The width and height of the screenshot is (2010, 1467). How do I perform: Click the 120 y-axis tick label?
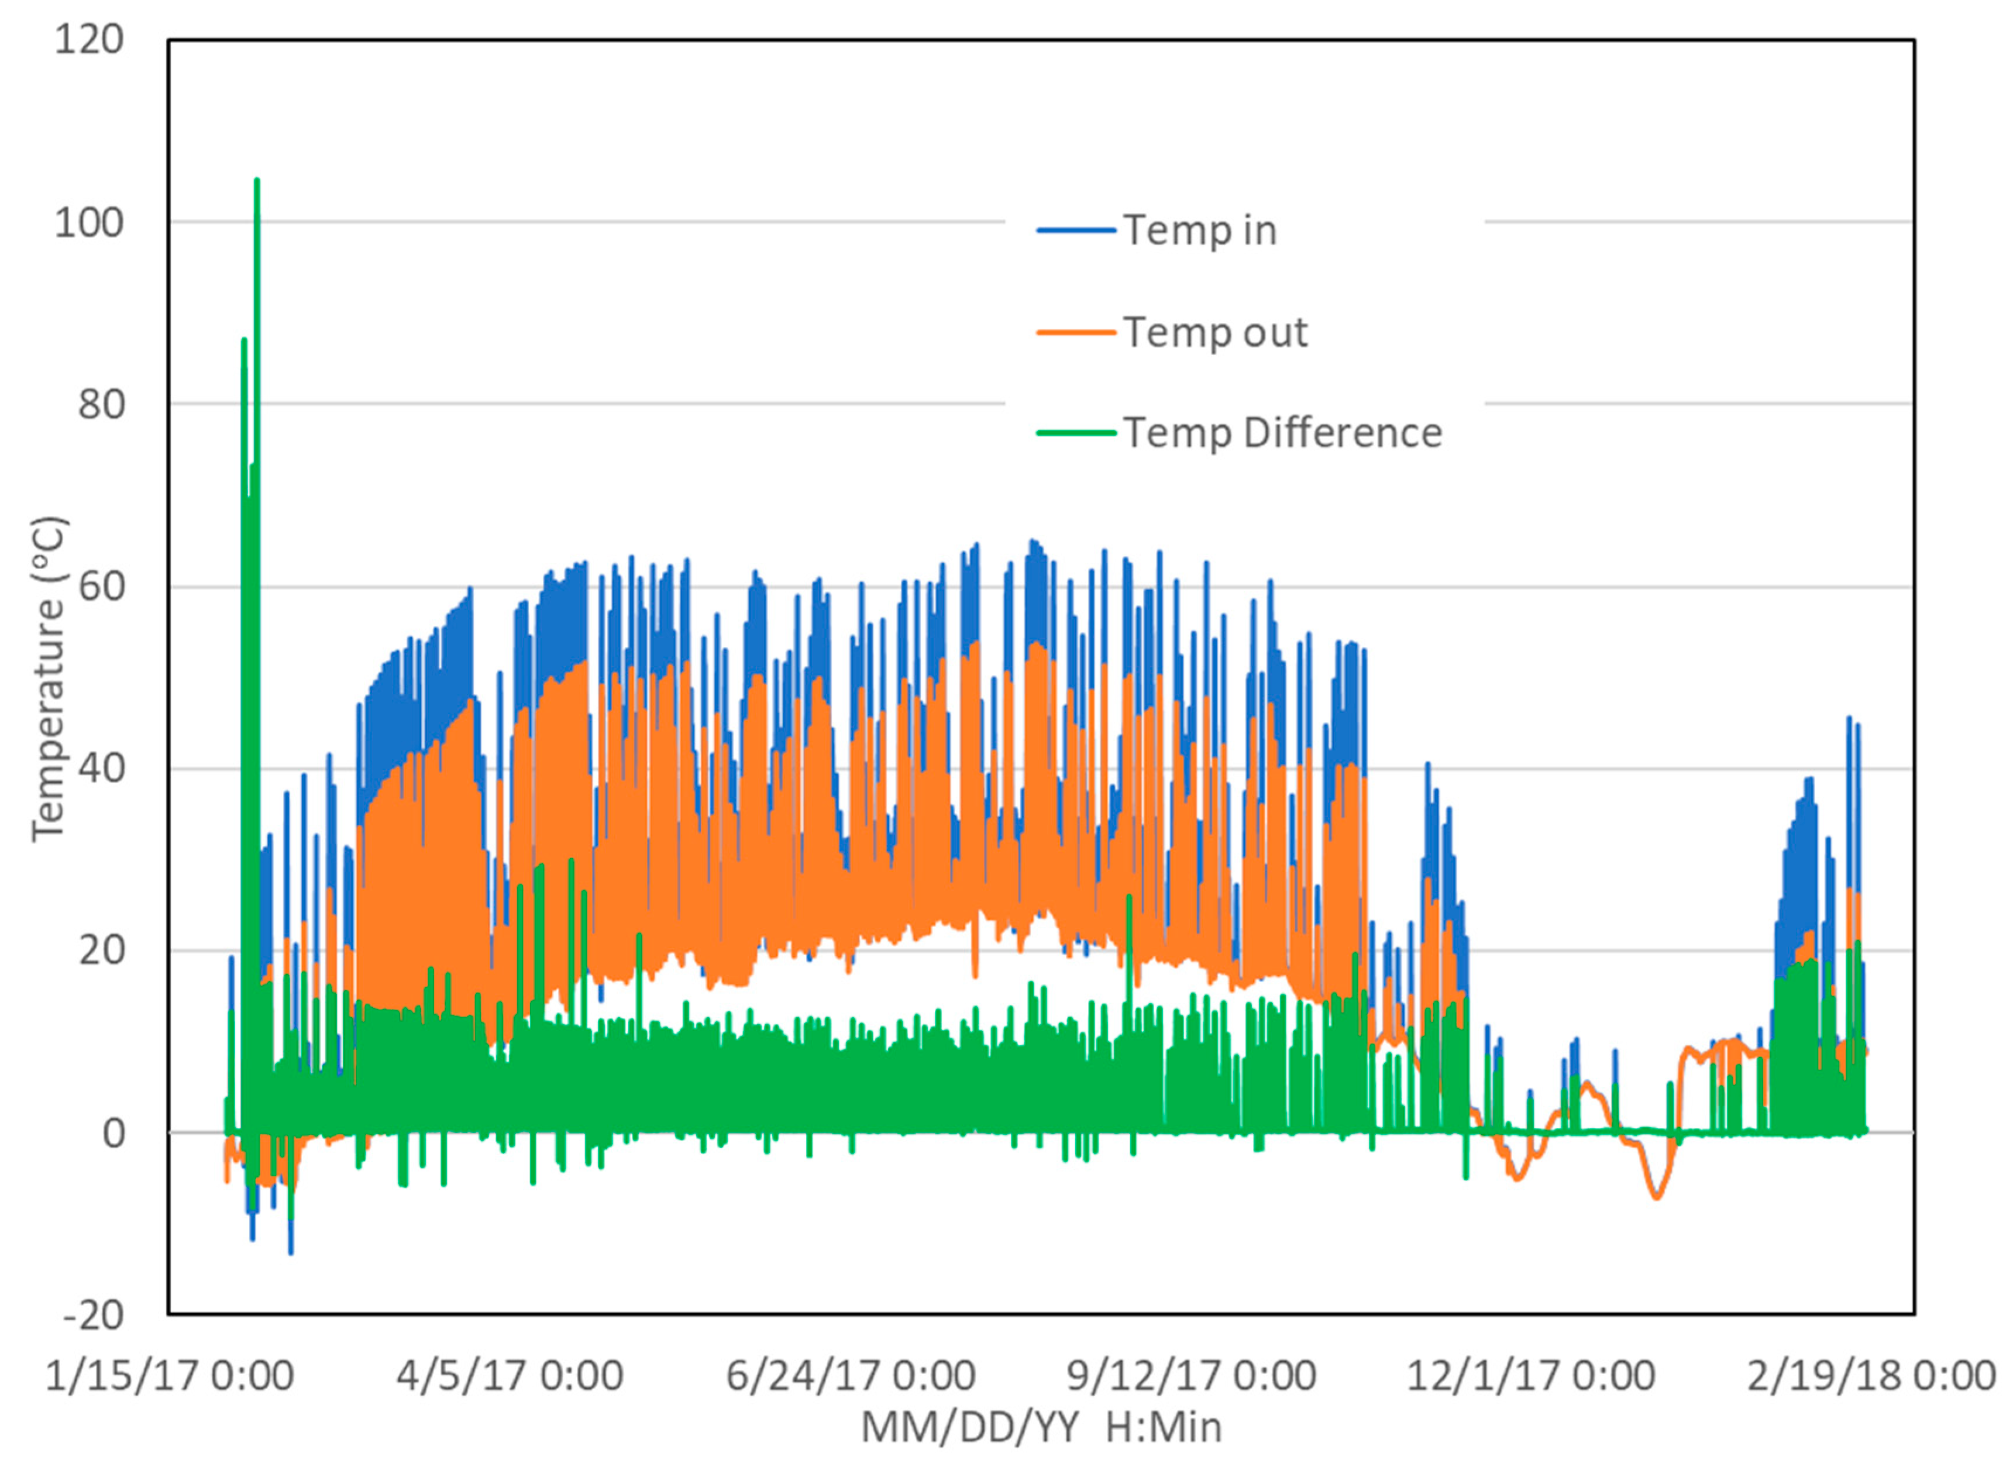(x=89, y=40)
